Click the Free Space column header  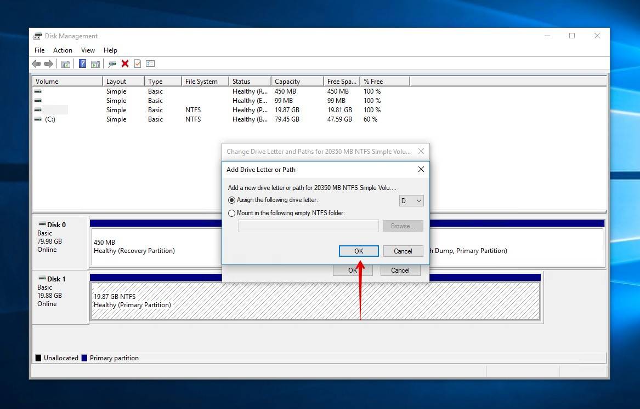click(x=341, y=80)
